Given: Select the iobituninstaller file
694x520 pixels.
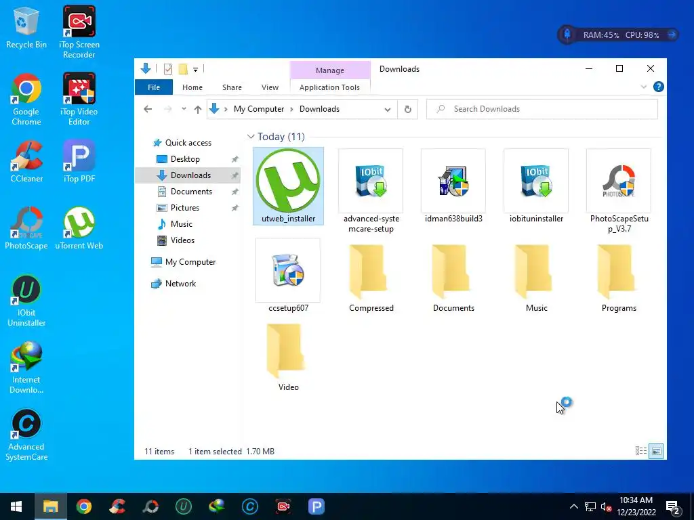Looking at the screenshot, I should (x=536, y=186).
